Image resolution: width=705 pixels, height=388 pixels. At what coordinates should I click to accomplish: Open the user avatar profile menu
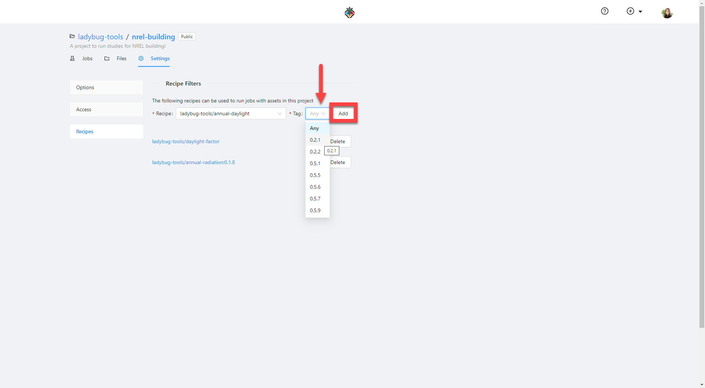pos(667,13)
